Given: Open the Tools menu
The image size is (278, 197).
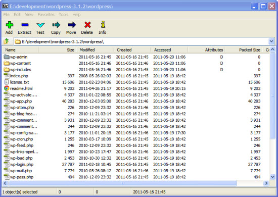Looking at the screenshot, I should coord(64,15).
